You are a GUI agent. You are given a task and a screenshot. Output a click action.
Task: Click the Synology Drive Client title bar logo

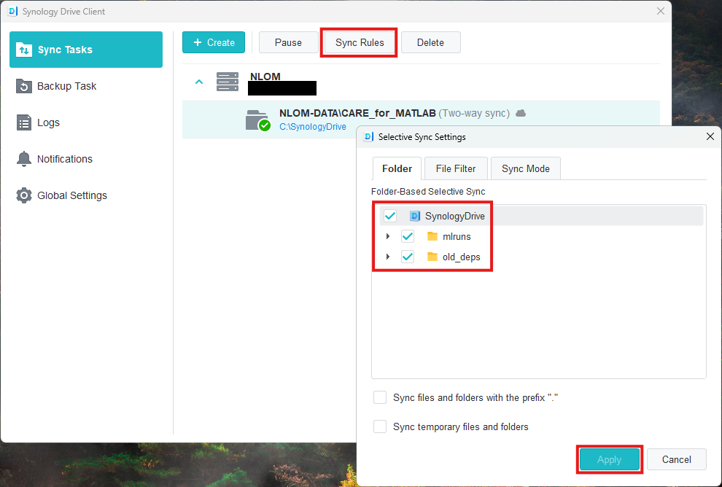point(13,11)
